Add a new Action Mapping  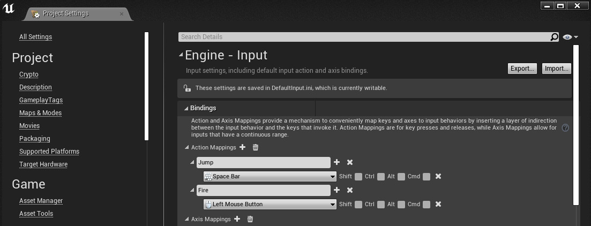click(x=243, y=147)
